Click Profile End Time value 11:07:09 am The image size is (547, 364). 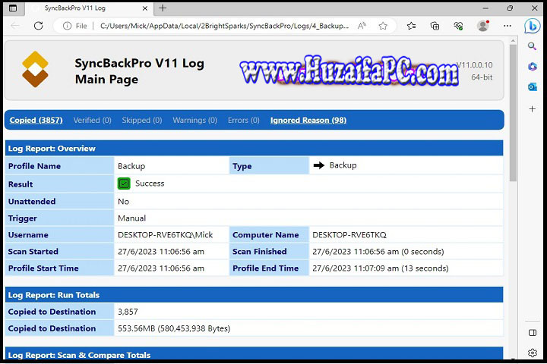[x=381, y=268]
